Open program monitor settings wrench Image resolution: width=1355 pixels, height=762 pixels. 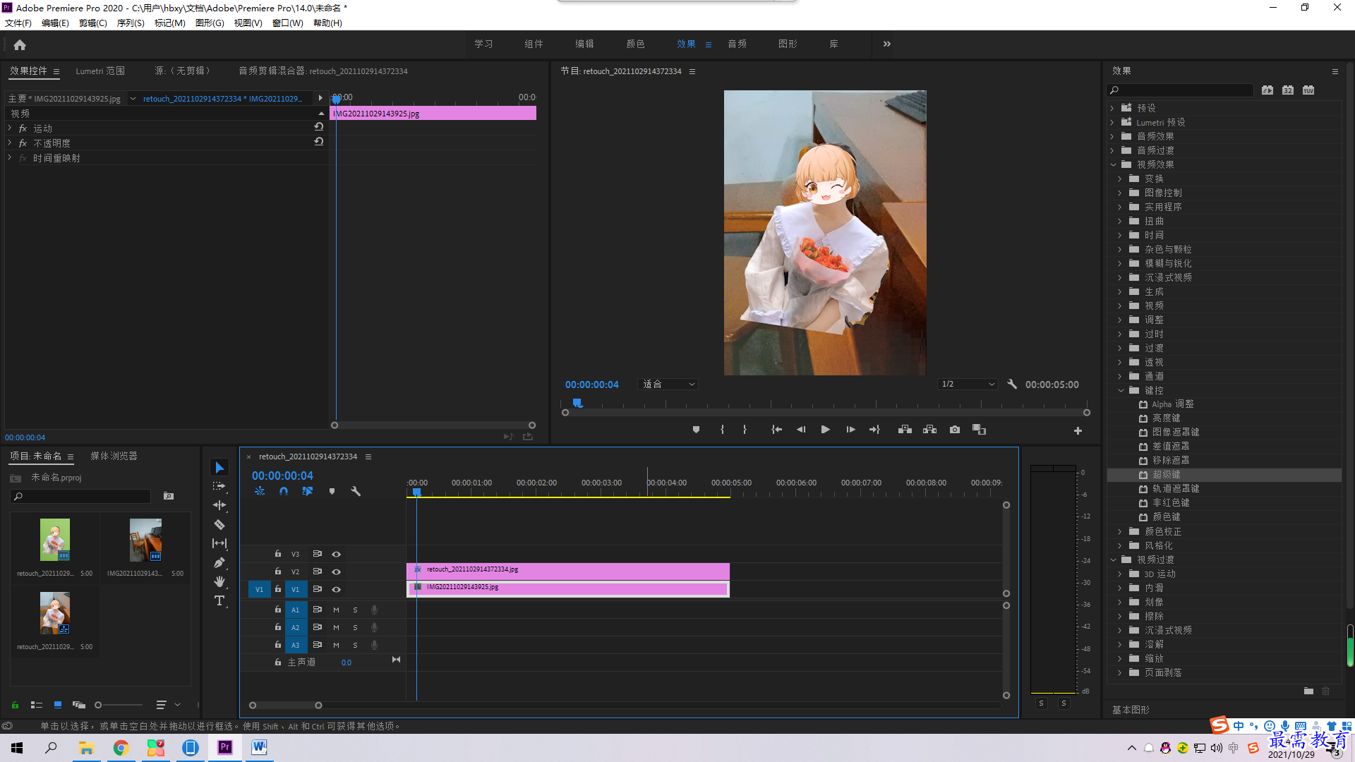[x=1012, y=385]
